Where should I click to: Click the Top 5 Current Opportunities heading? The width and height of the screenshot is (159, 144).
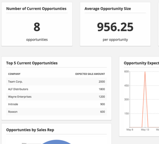[x=32, y=63]
